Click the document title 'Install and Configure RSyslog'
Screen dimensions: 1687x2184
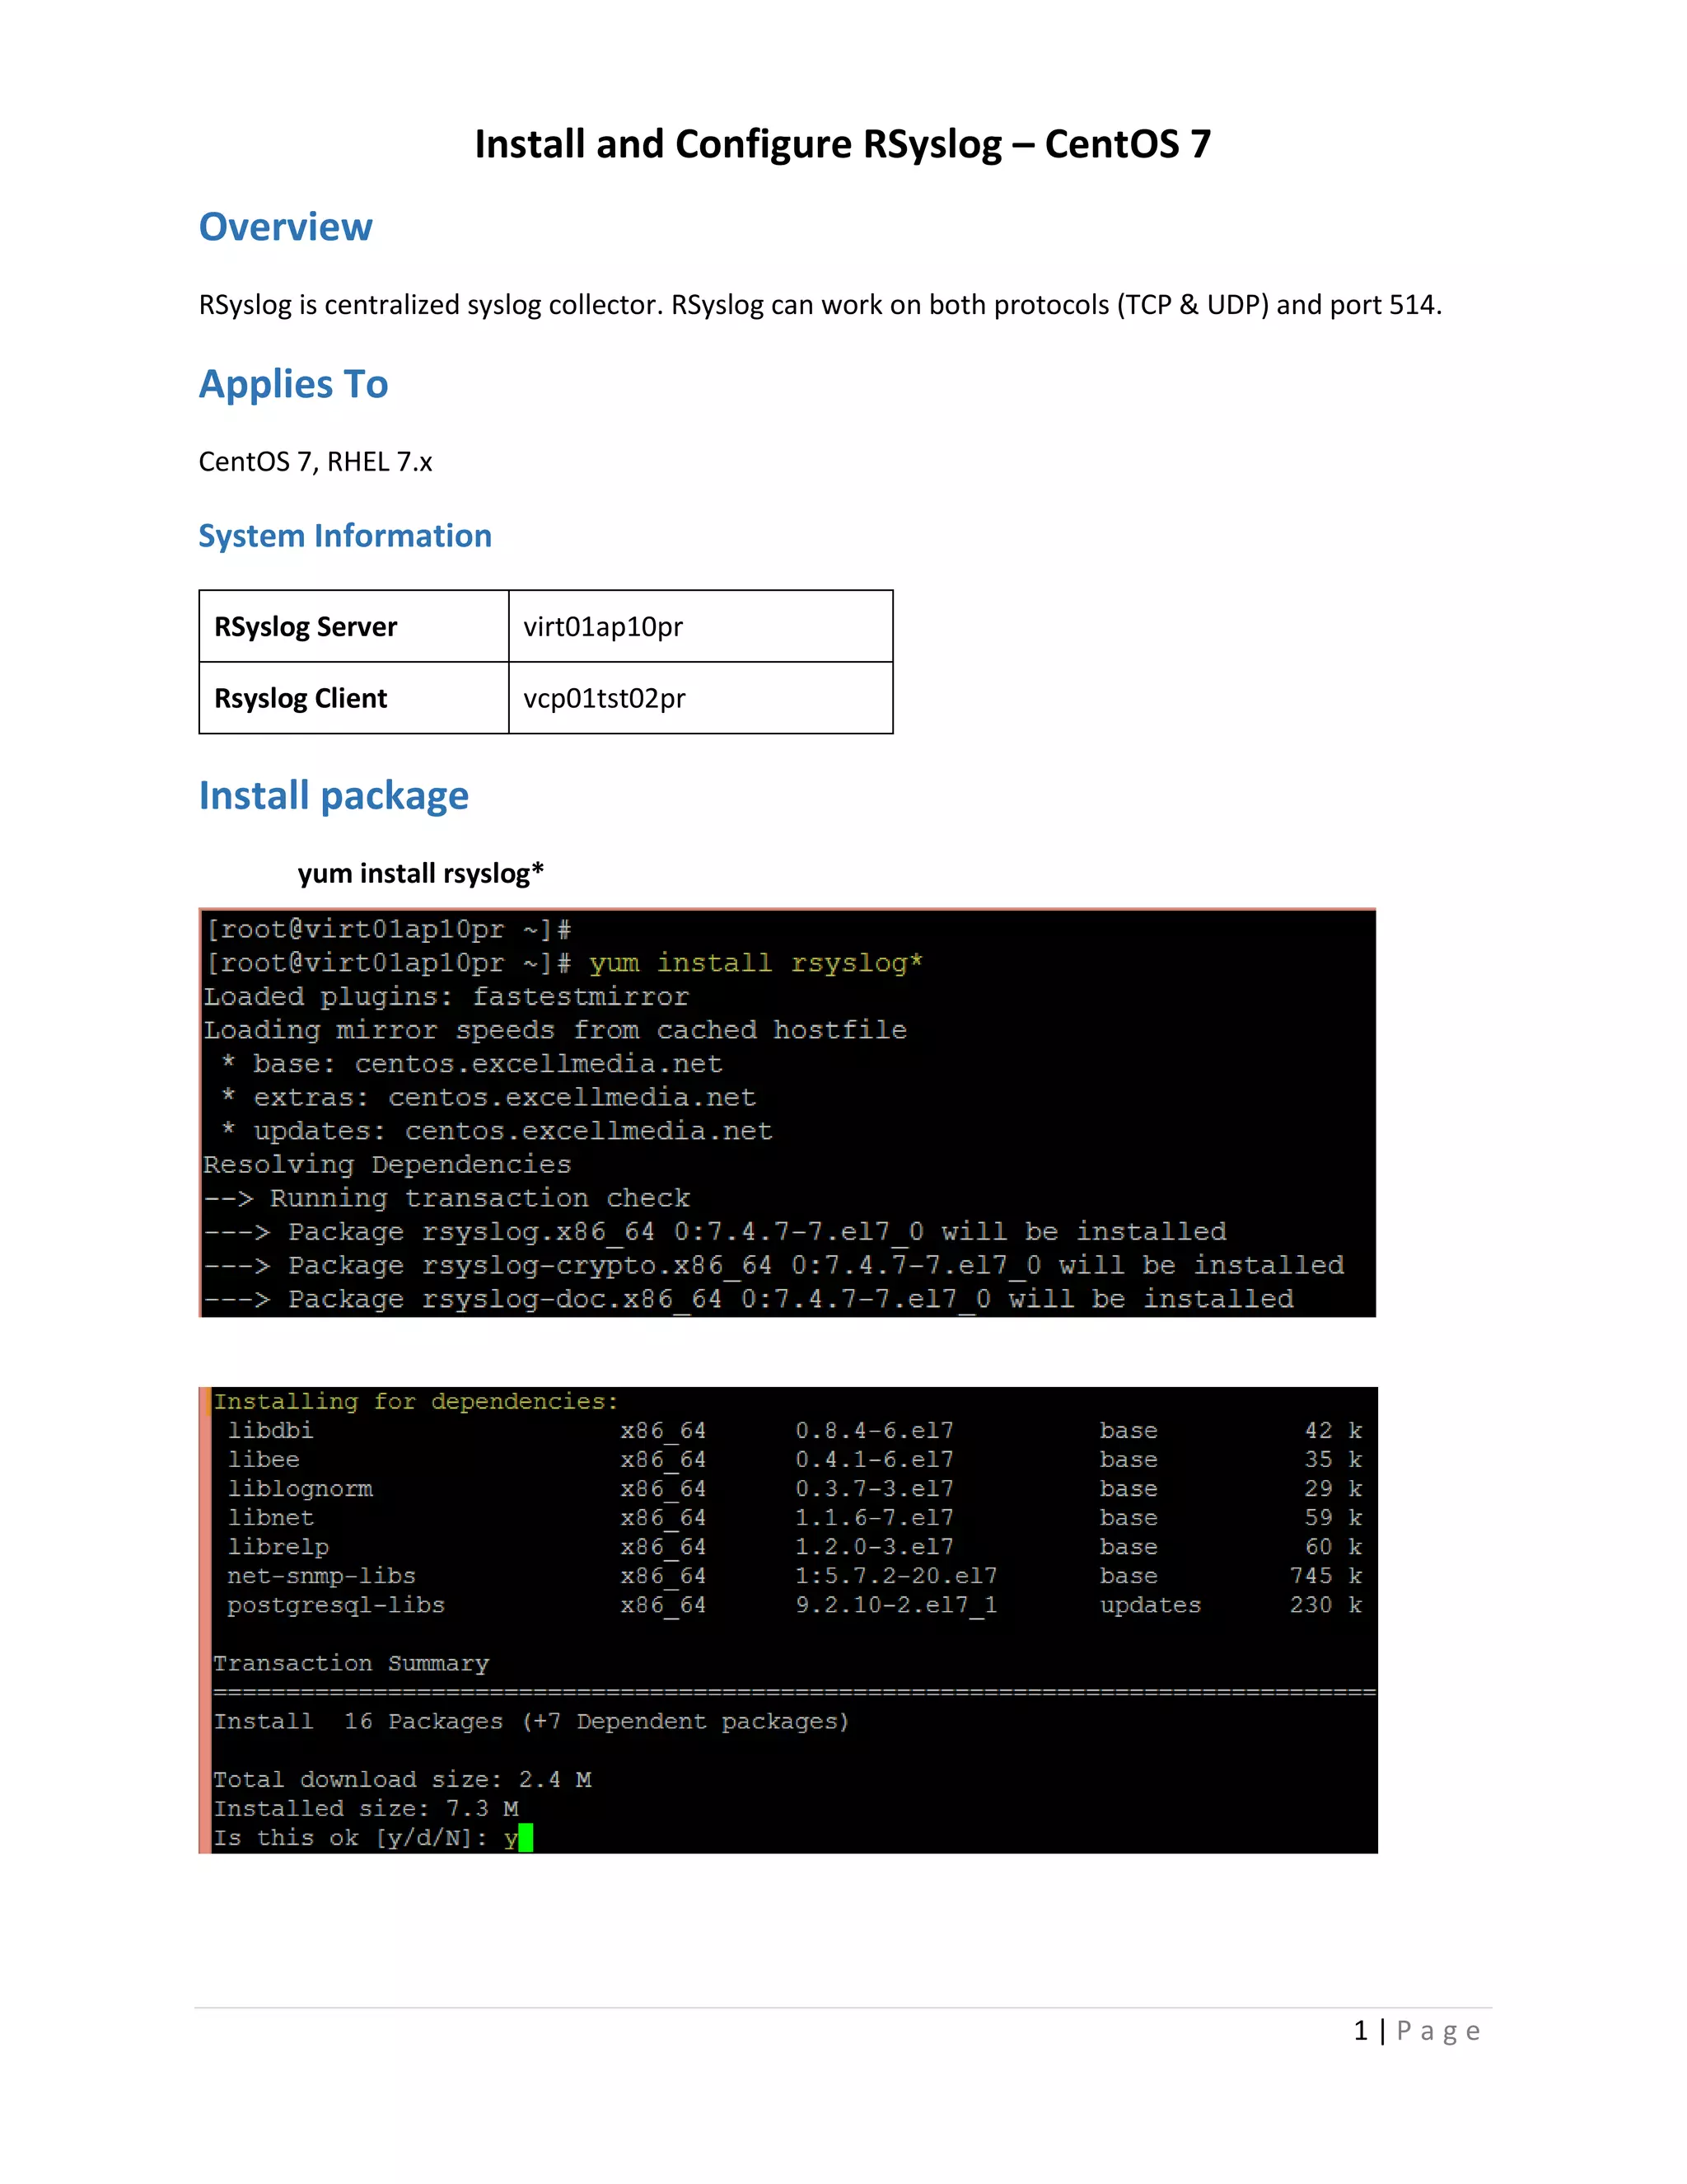click(x=842, y=144)
